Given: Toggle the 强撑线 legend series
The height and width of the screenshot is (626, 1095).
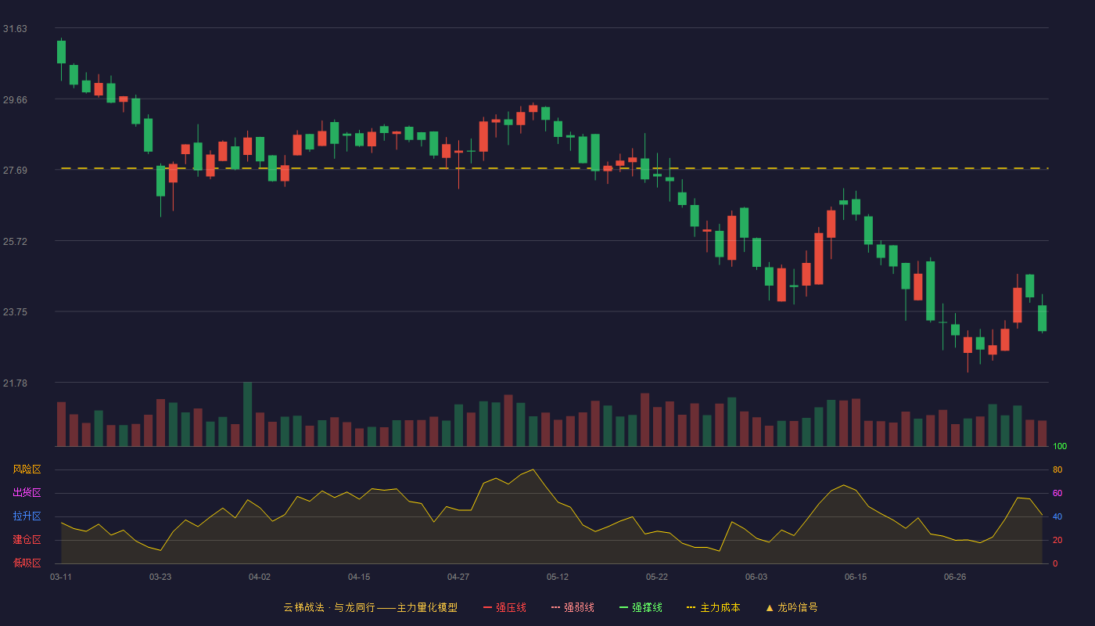Looking at the screenshot, I should [x=641, y=607].
